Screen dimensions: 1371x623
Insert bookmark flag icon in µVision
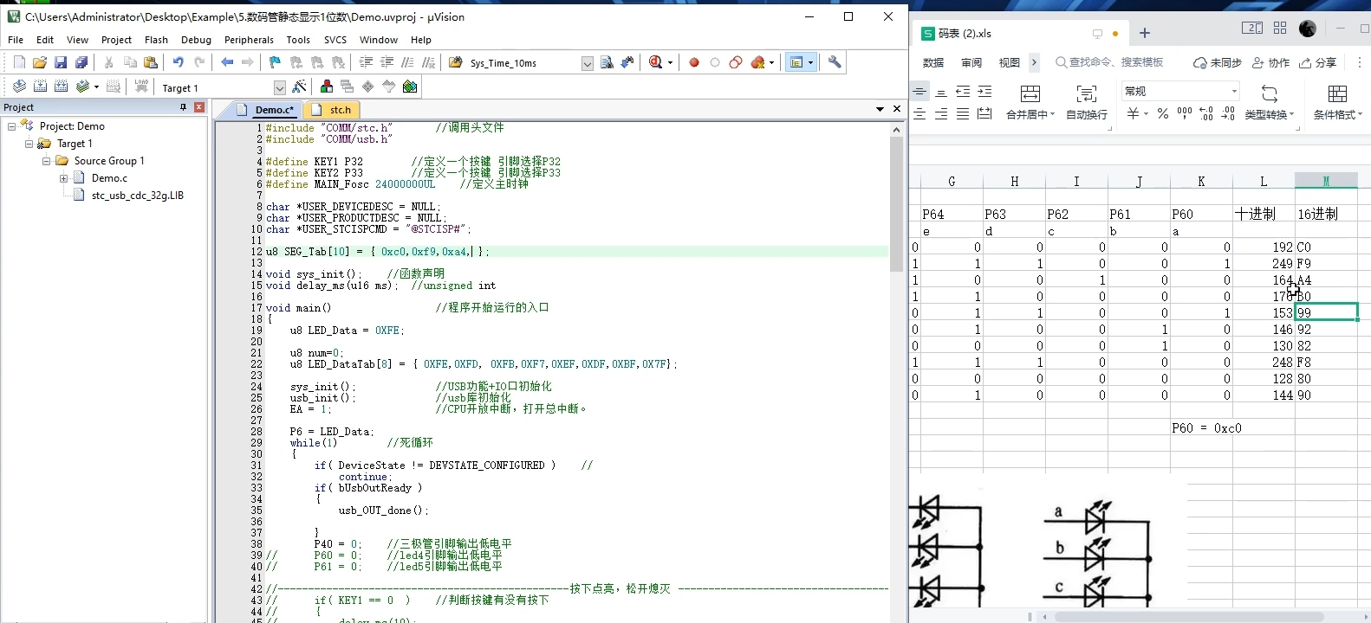point(275,62)
